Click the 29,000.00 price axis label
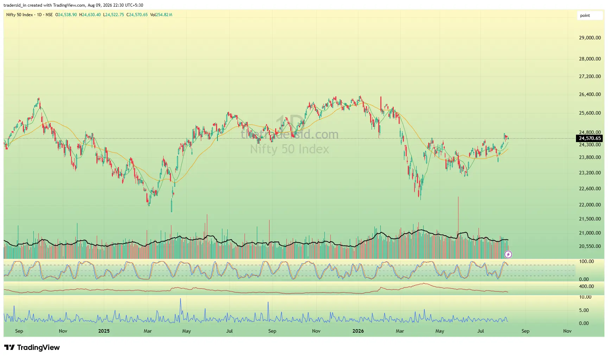 pyautogui.click(x=590, y=38)
